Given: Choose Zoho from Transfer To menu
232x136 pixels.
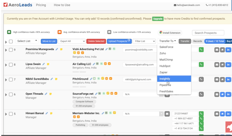Looking at the screenshot, I should [x=174, y=53].
